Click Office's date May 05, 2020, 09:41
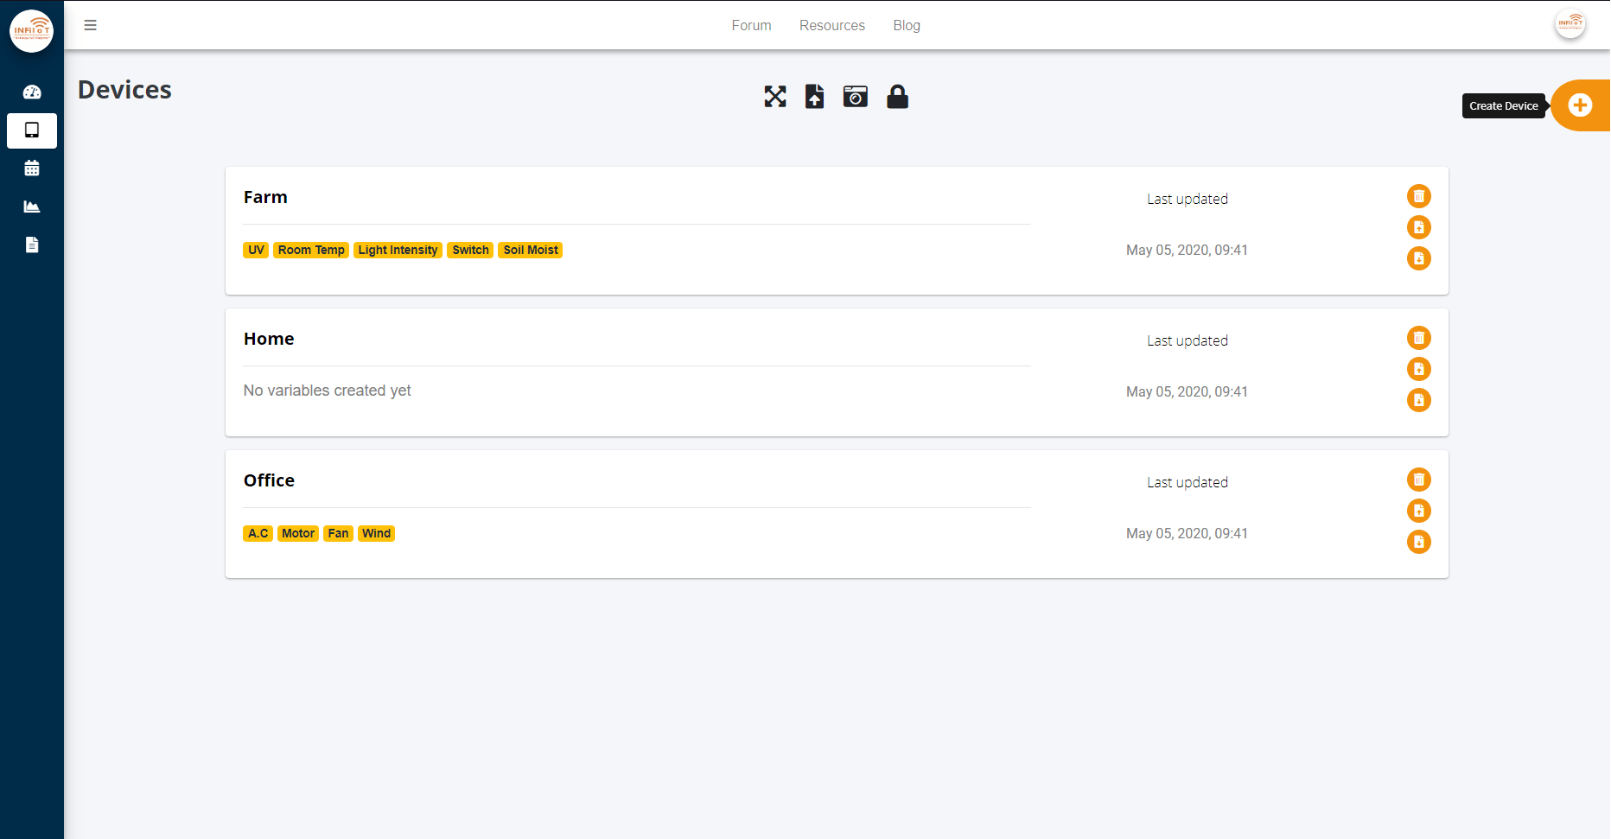Image resolution: width=1611 pixels, height=839 pixels. [1187, 533]
